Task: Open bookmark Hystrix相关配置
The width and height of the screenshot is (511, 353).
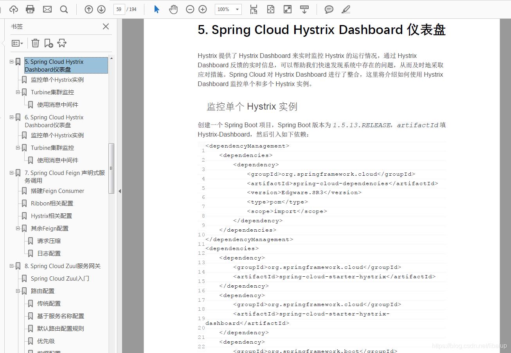Action: tap(51, 216)
